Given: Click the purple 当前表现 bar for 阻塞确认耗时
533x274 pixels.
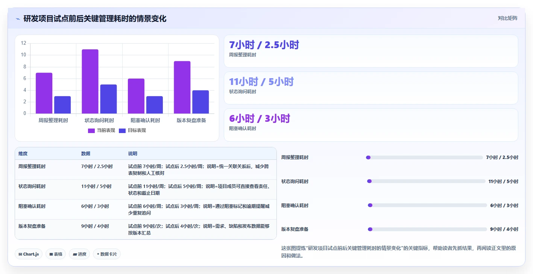Looking at the screenshot, I should pos(136,96).
